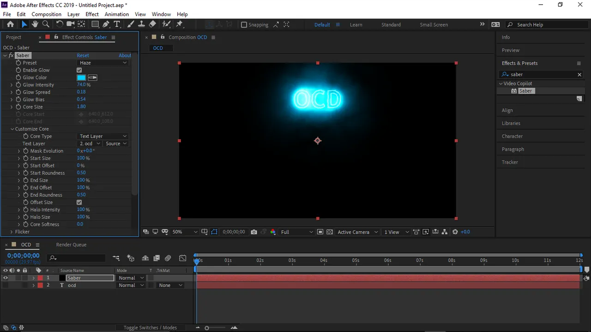
Task: Select the Eraser tool
Action: coord(152,24)
